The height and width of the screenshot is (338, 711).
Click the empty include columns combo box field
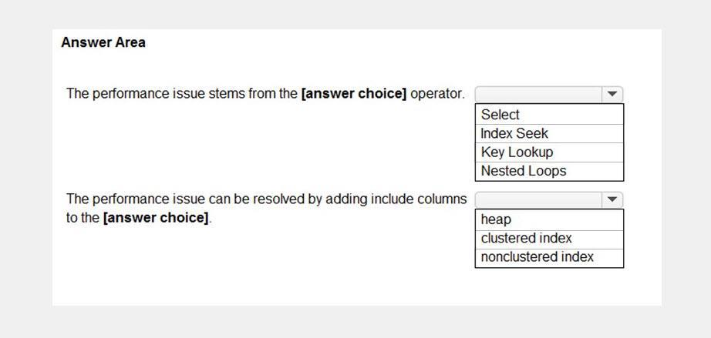(x=539, y=199)
